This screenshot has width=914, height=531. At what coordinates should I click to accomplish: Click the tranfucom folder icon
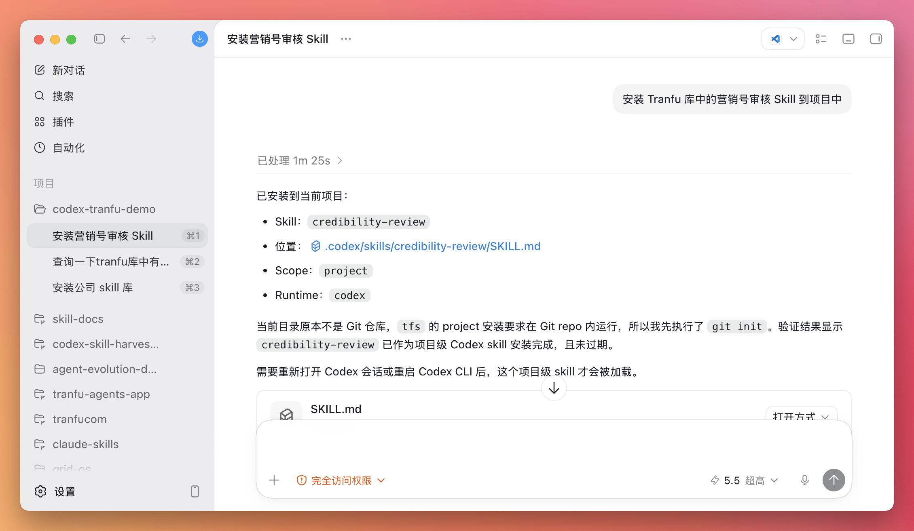[40, 419]
